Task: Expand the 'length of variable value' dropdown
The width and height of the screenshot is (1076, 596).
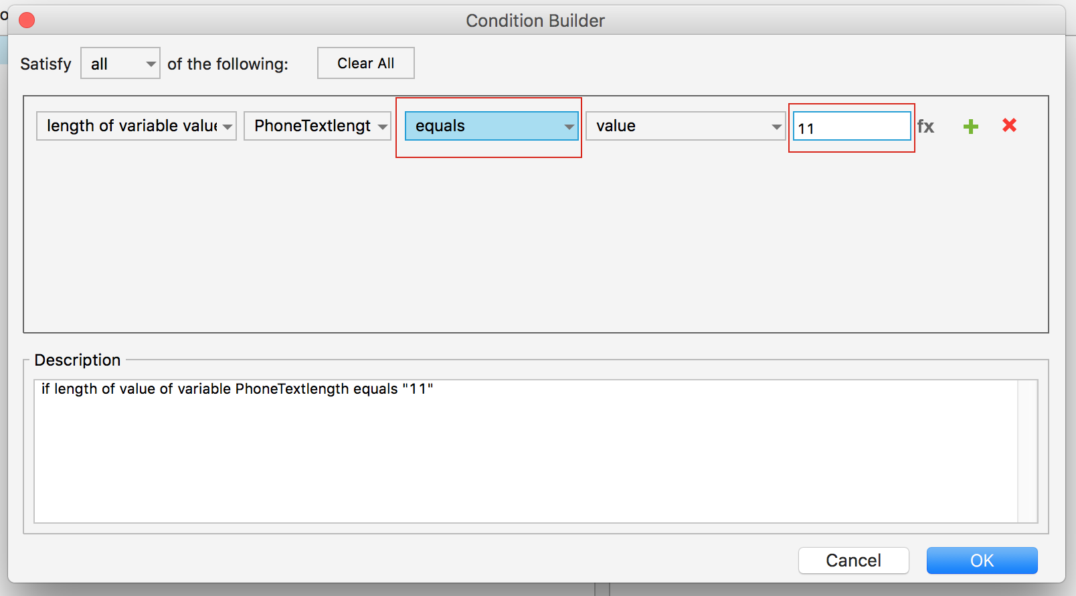Action: 137,126
